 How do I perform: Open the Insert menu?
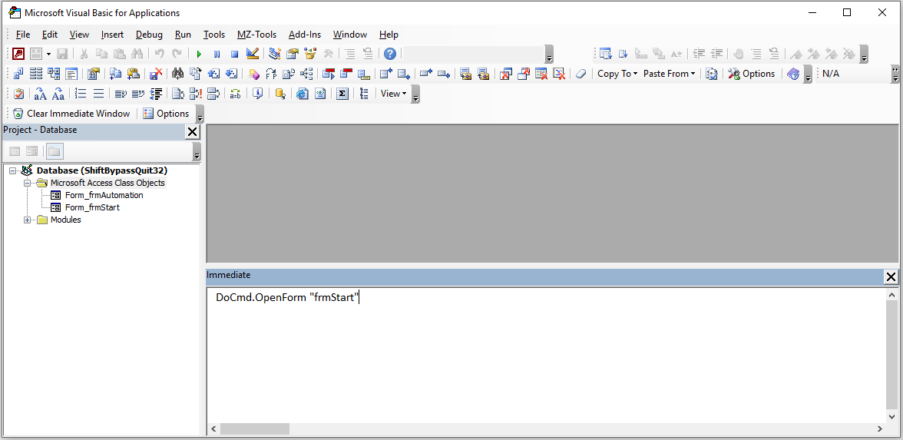pos(112,35)
